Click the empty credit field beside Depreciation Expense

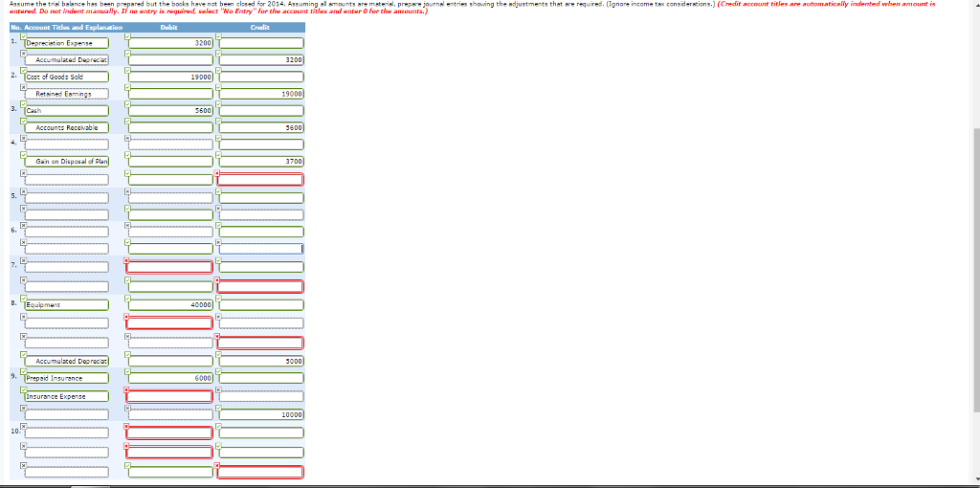[261, 43]
